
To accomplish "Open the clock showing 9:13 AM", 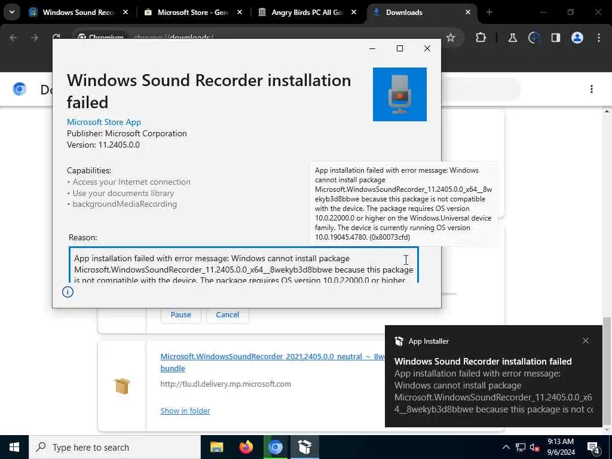I will click(561, 447).
